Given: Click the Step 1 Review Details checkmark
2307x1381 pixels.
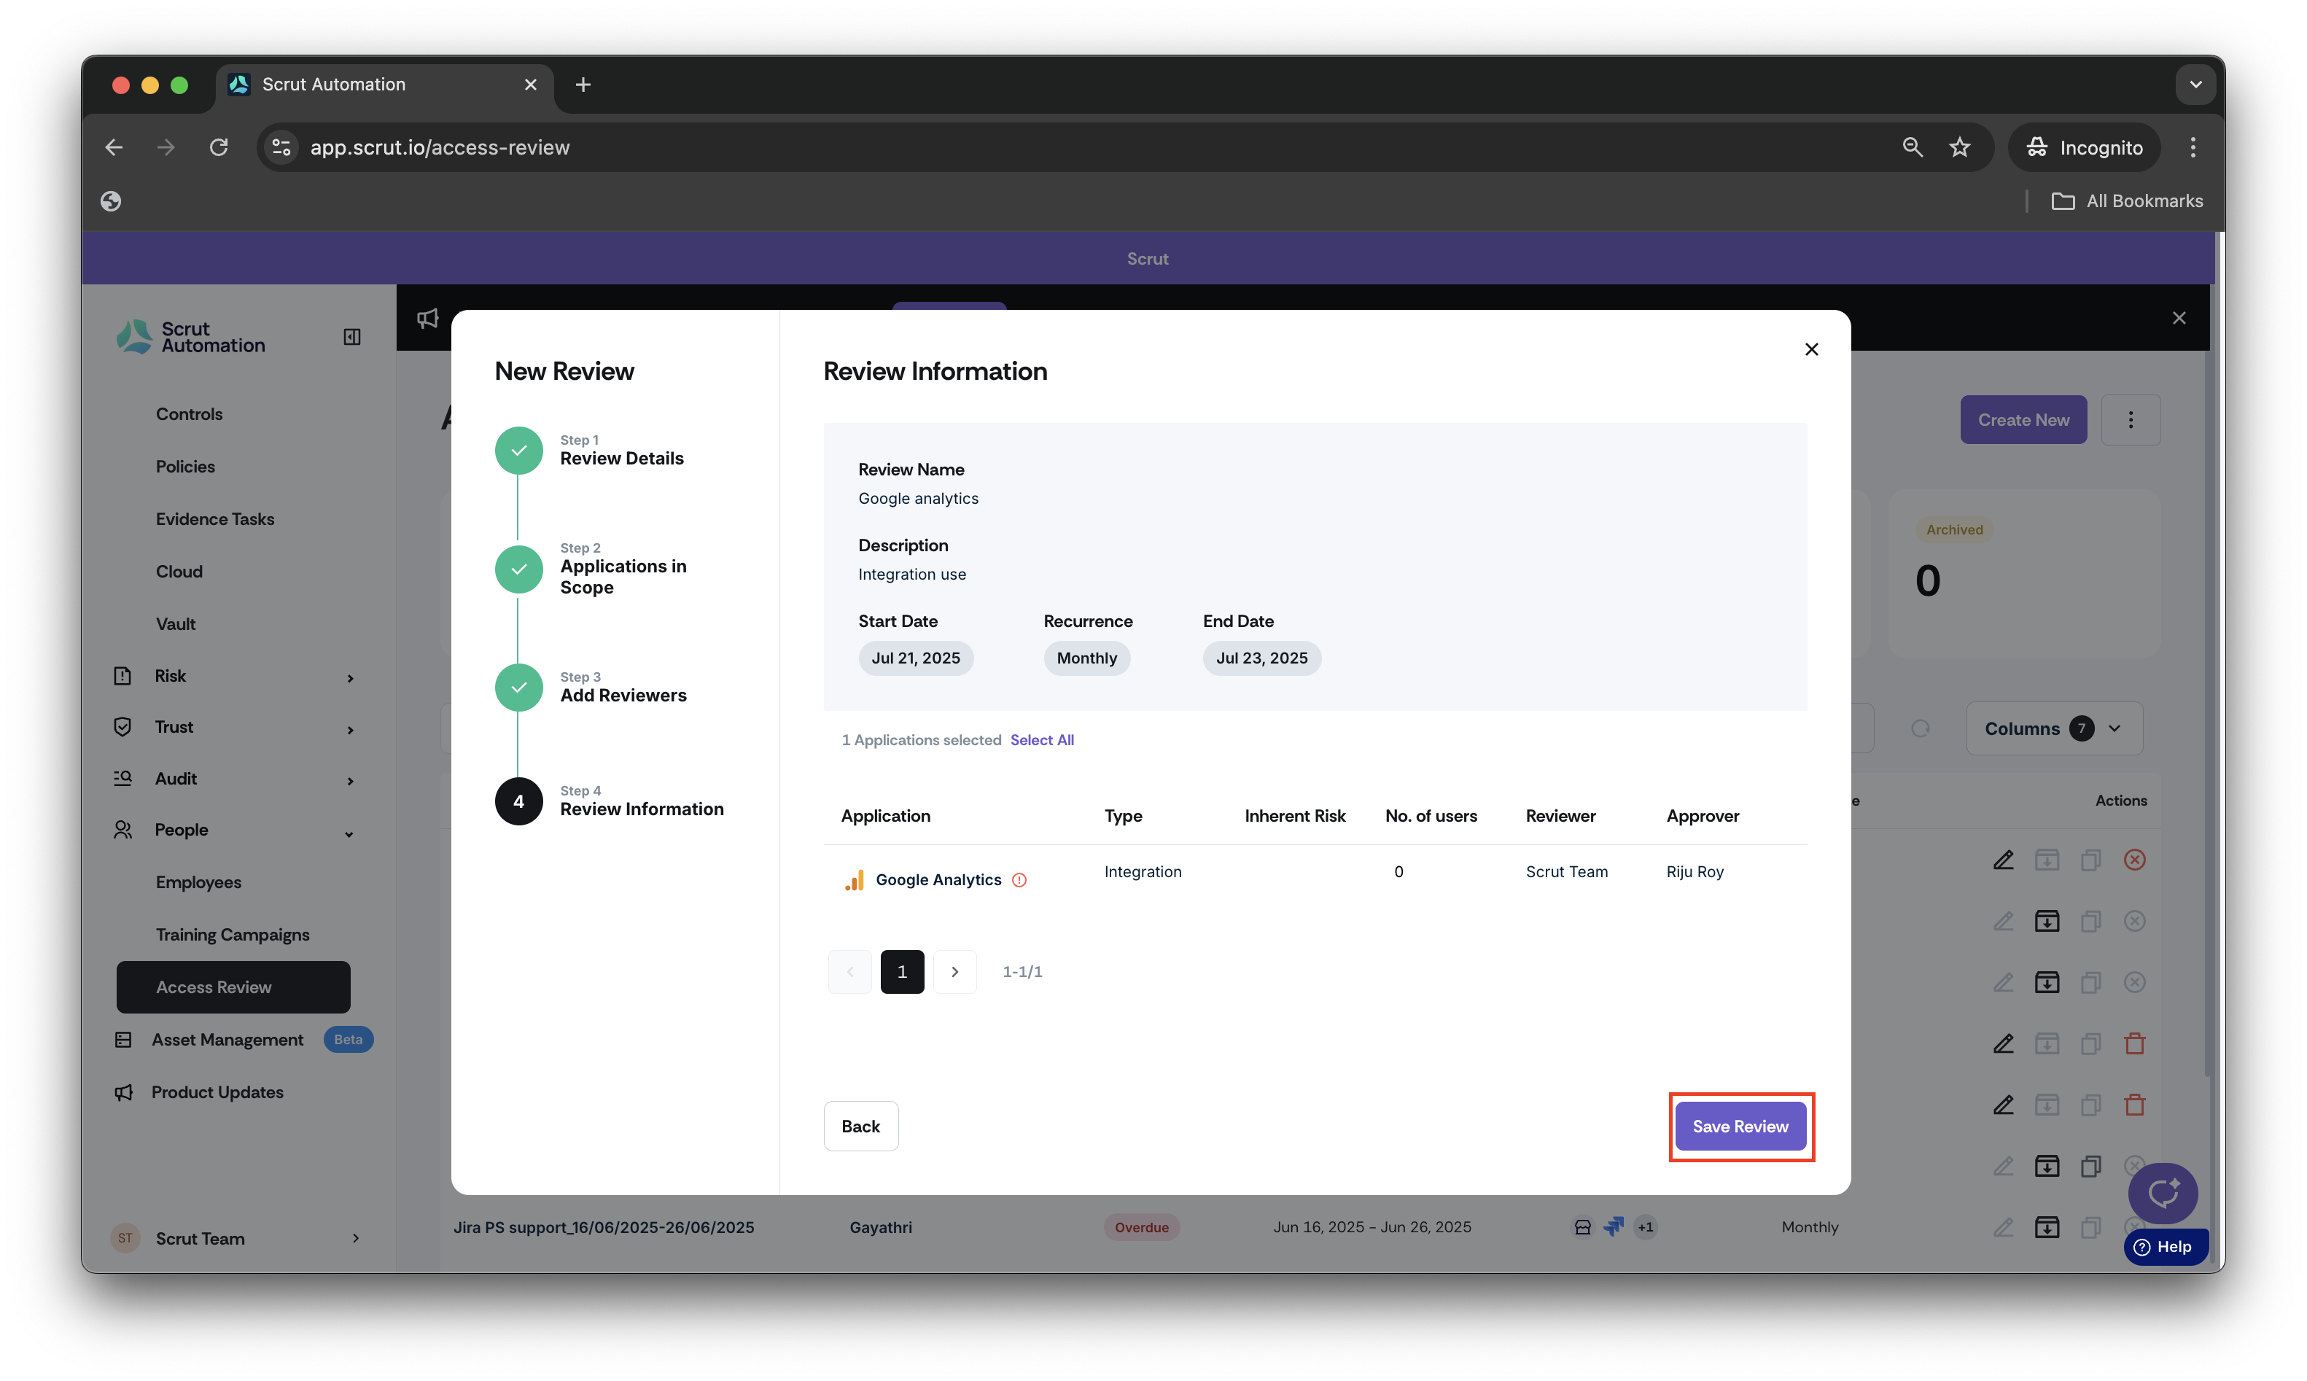Looking at the screenshot, I should tap(518, 451).
